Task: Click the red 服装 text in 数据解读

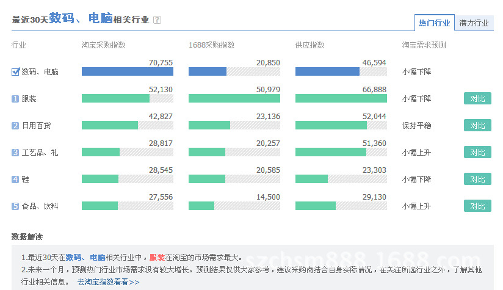Action: (157, 258)
